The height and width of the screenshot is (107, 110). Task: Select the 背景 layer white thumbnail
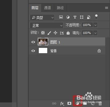coord(43,51)
